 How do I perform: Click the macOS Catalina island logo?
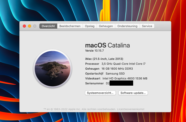(x=52, y=69)
